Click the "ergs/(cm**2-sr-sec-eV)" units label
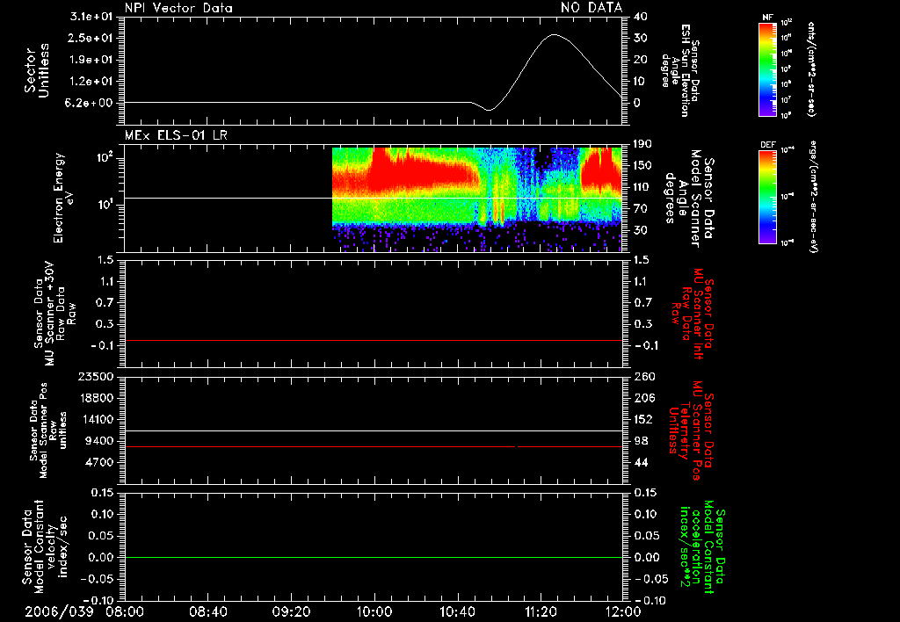This screenshot has height=622, width=900. (812, 197)
